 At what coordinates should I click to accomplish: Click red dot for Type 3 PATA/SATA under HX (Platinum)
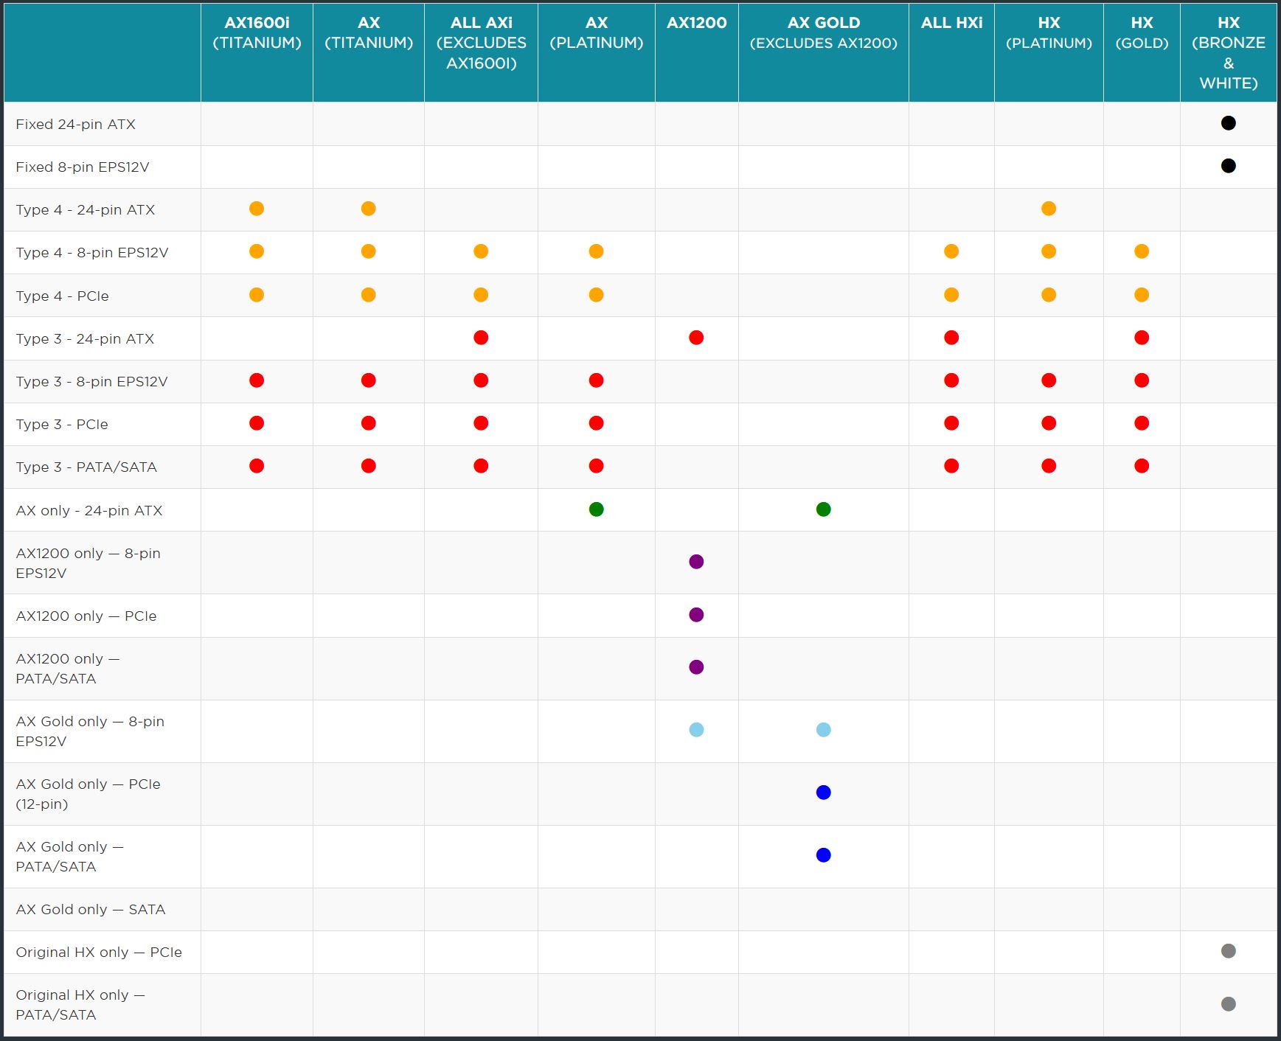[x=1049, y=466]
